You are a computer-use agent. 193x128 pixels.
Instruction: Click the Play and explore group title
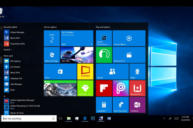point(103,27)
